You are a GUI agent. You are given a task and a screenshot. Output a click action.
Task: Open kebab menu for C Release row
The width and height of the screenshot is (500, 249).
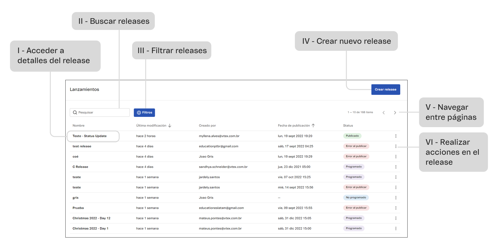click(x=396, y=167)
